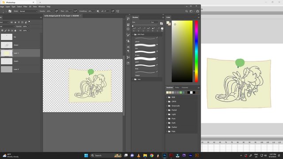Open the tools crossed icon in dock strip
283x159 pixels.
click(128, 57)
